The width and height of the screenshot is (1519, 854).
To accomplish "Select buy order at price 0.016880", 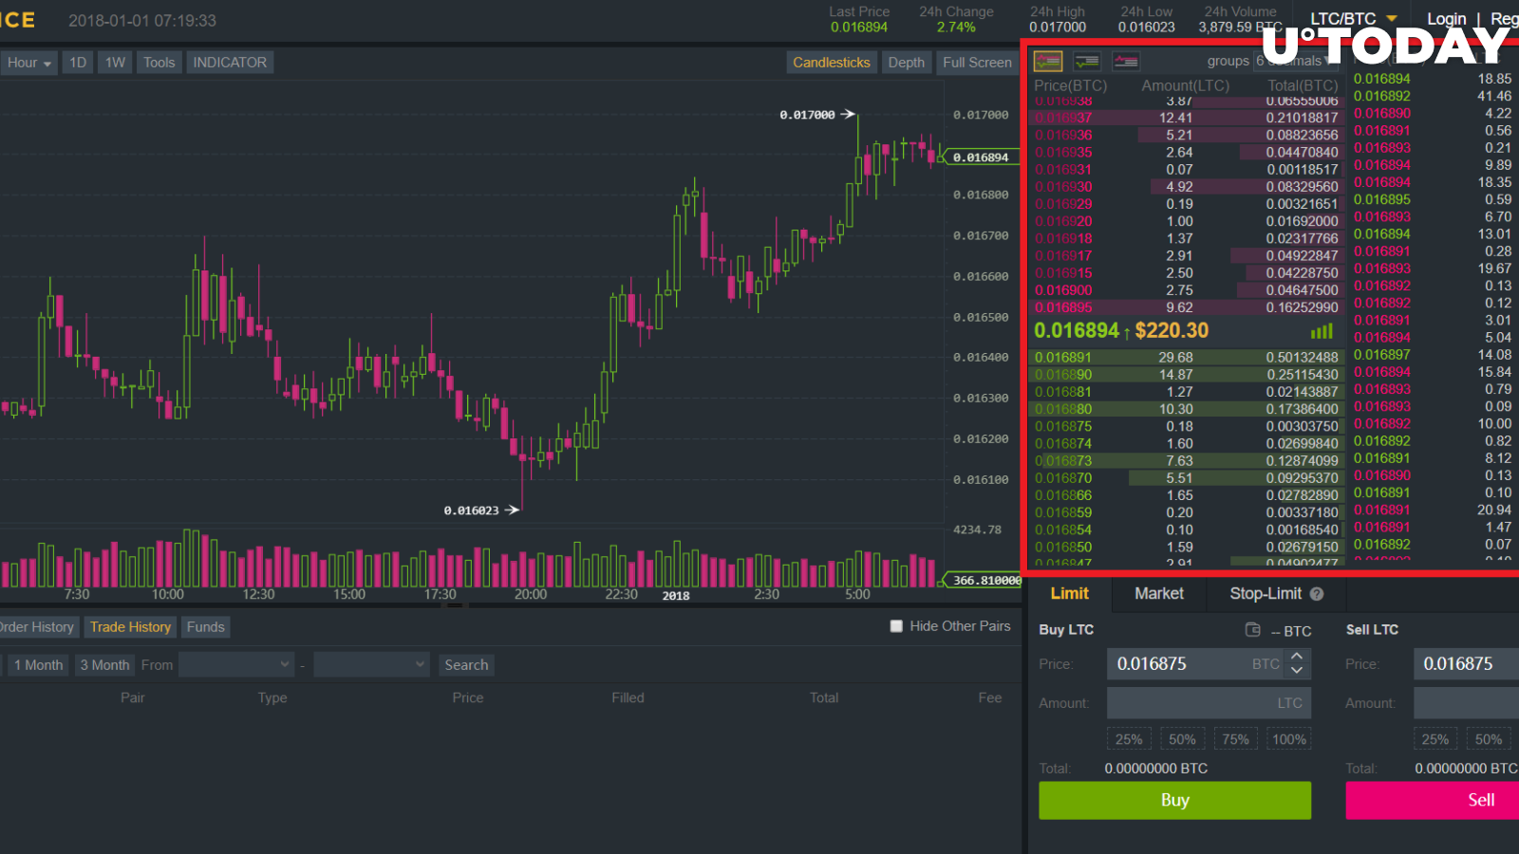I will click(x=1186, y=409).
